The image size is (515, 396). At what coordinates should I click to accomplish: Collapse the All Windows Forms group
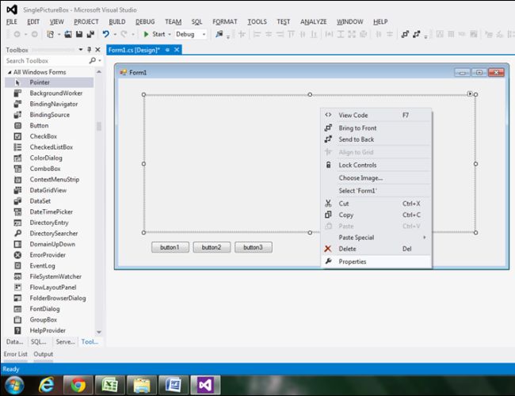(x=8, y=72)
